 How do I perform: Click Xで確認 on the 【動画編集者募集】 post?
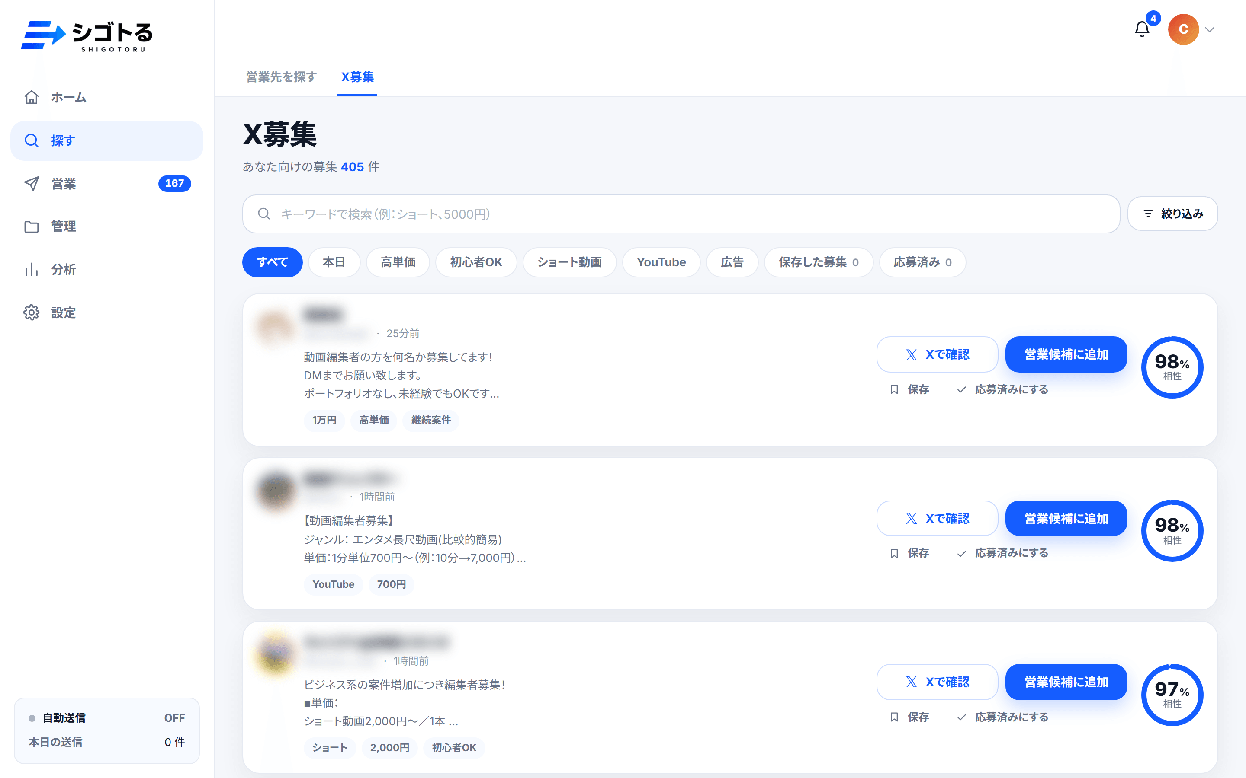coord(937,519)
